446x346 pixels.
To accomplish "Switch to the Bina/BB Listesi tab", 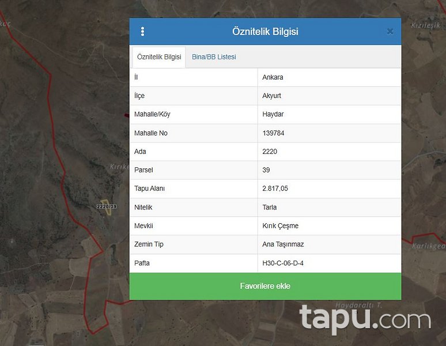I will 214,57.
